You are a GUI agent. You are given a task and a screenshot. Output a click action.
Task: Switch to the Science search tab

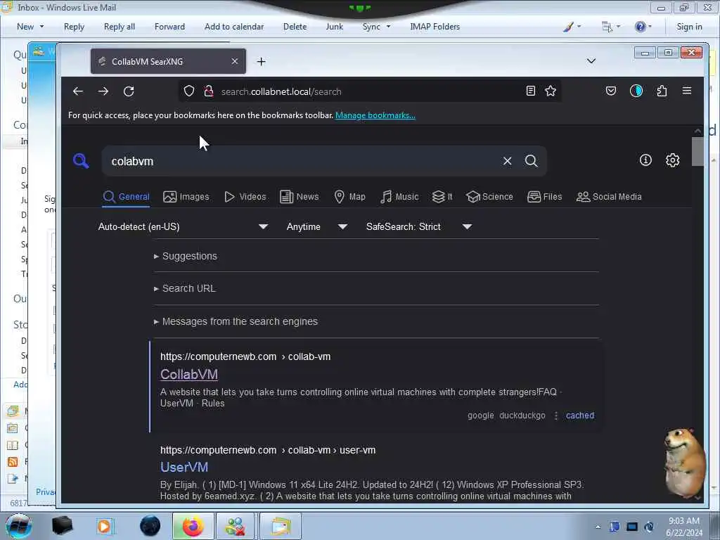click(x=489, y=197)
